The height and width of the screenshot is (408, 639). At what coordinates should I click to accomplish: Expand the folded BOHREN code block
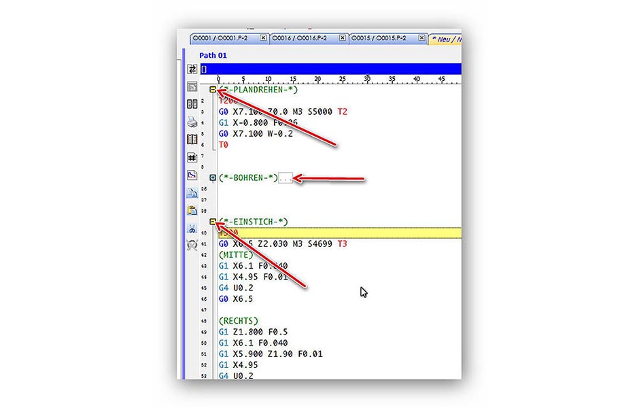click(x=213, y=178)
